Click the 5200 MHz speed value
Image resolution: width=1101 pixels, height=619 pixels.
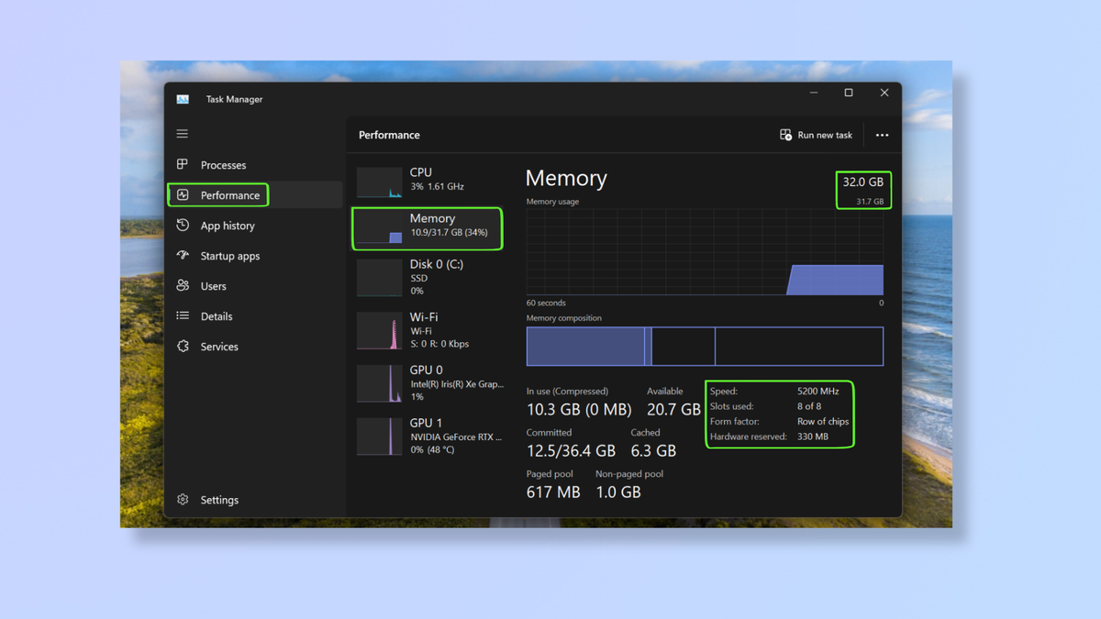(818, 392)
